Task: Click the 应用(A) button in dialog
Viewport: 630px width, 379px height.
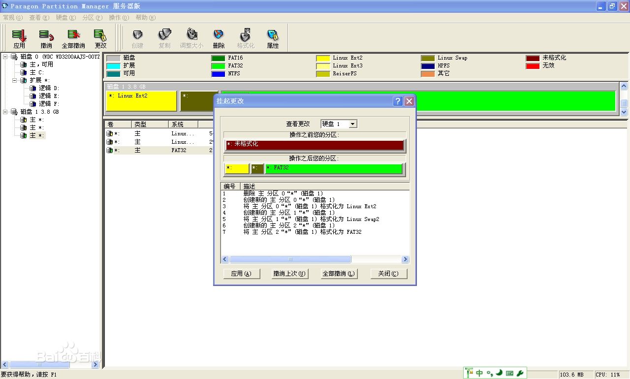Action: point(241,274)
